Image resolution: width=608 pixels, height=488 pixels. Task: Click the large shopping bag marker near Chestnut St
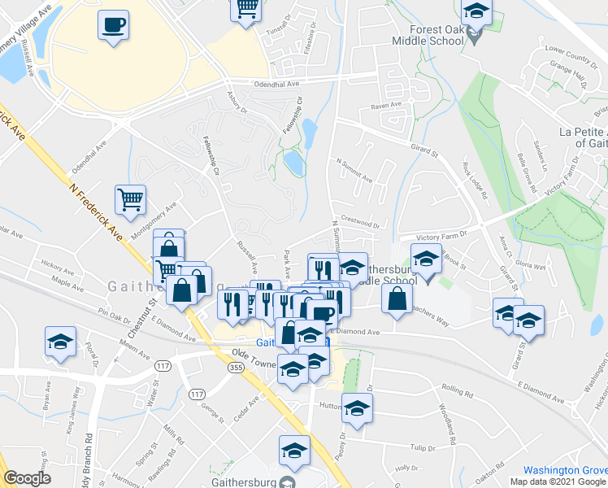(182, 293)
